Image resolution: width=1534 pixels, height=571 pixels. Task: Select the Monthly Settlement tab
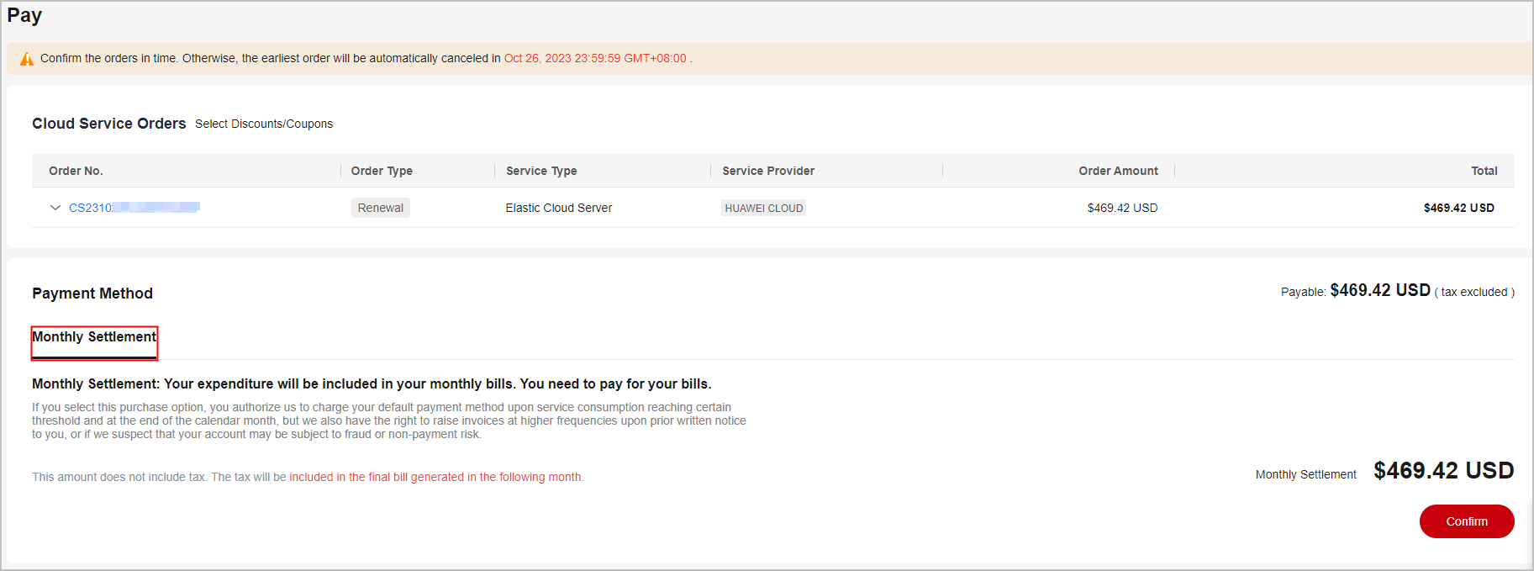pos(94,337)
